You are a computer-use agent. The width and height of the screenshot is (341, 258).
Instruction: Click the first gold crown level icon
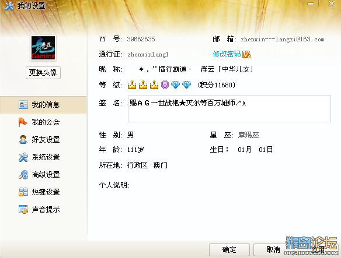(x=132, y=85)
